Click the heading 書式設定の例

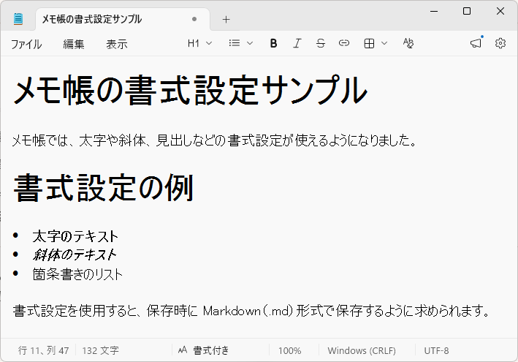coord(104,188)
